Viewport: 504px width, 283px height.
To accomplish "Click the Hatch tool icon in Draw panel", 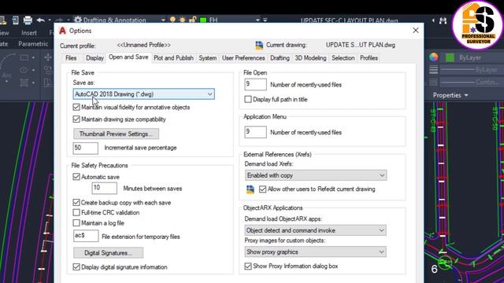I will coord(24,83).
